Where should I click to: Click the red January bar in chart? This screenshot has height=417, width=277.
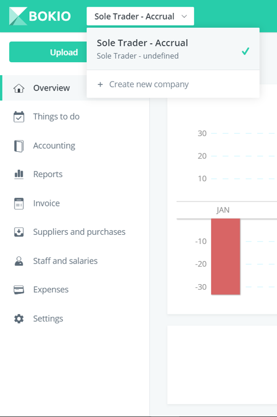pyautogui.click(x=226, y=257)
